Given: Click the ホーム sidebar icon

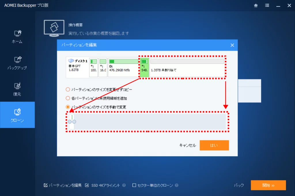Looking at the screenshot, I should pos(17,33).
